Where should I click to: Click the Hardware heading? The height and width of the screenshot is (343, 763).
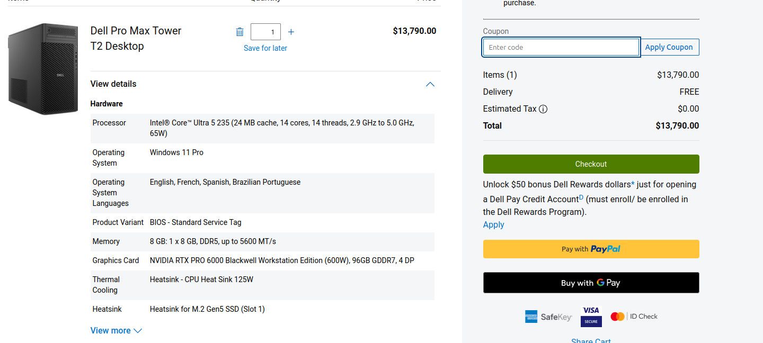coord(107,104)
